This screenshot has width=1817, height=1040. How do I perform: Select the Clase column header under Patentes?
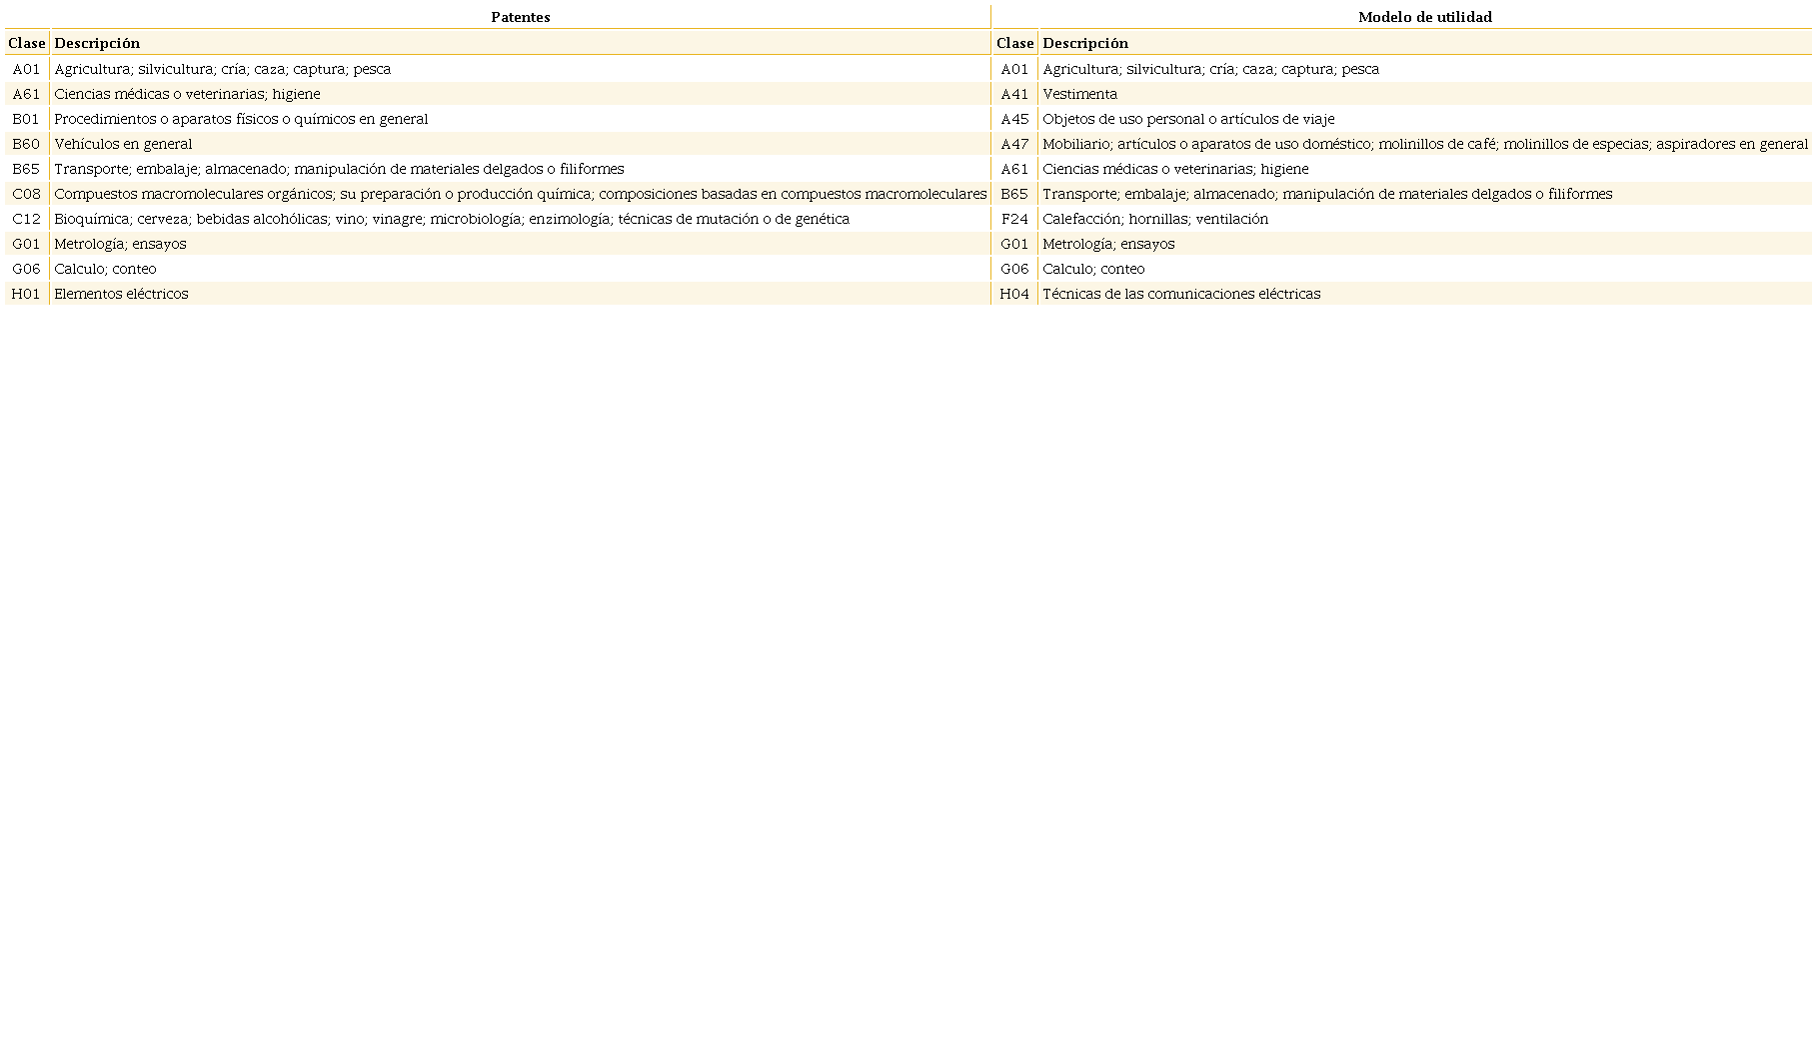click(27, 43)
